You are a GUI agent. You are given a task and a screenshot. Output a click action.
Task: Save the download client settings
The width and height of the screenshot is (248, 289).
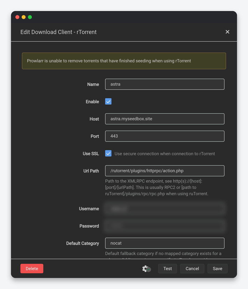pyautogui.click(x=218, y=269)
